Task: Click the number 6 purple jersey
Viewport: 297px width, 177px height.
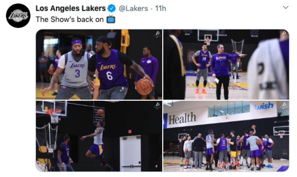Action: 111,69
